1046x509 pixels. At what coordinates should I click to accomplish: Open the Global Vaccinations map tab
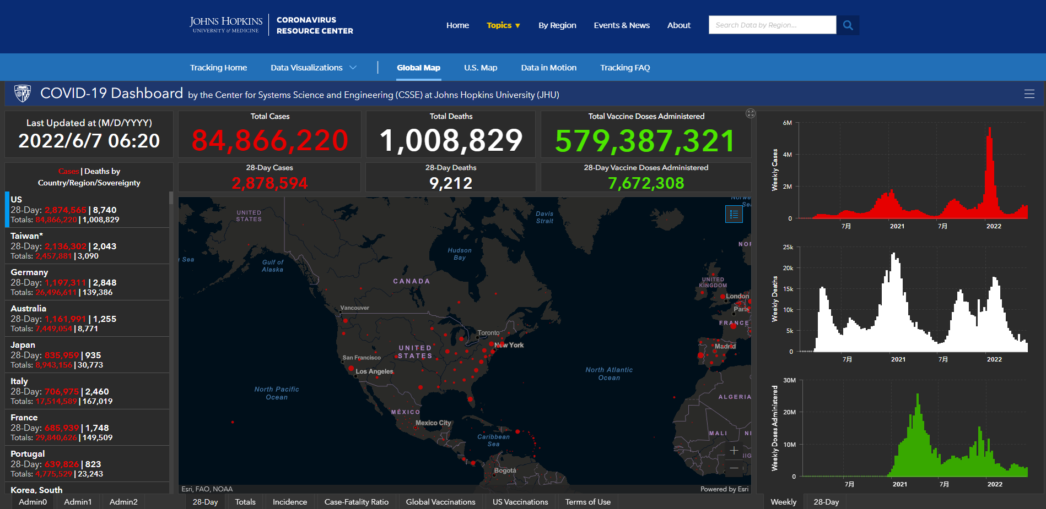point(440,502)
